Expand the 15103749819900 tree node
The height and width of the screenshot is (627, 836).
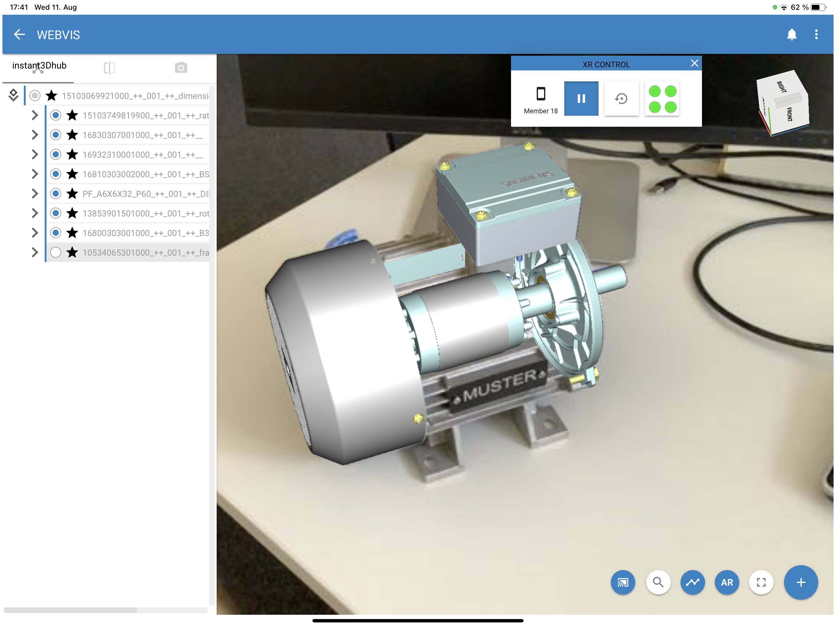point(35,115)
